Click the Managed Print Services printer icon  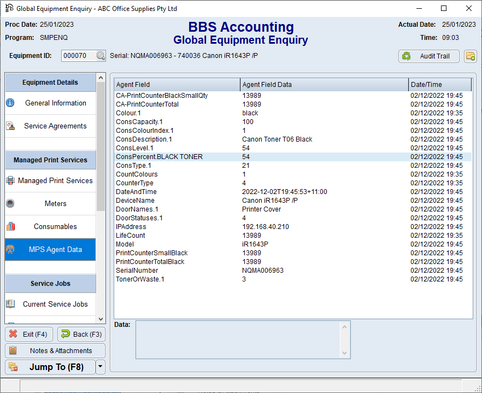pyautogui.click(x=10, y=180)
